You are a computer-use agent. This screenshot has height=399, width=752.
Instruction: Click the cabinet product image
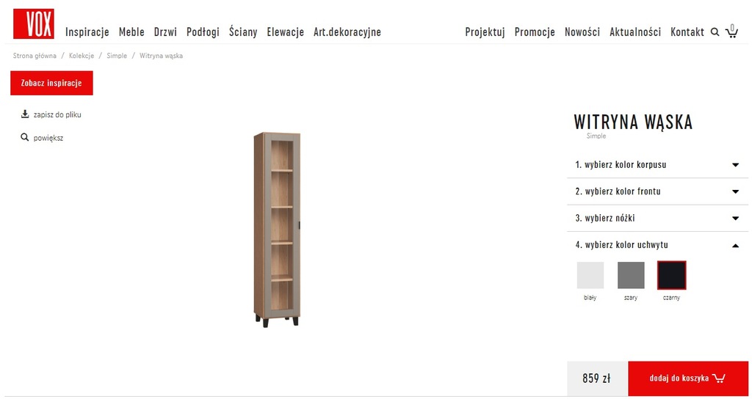click(277, 230)
